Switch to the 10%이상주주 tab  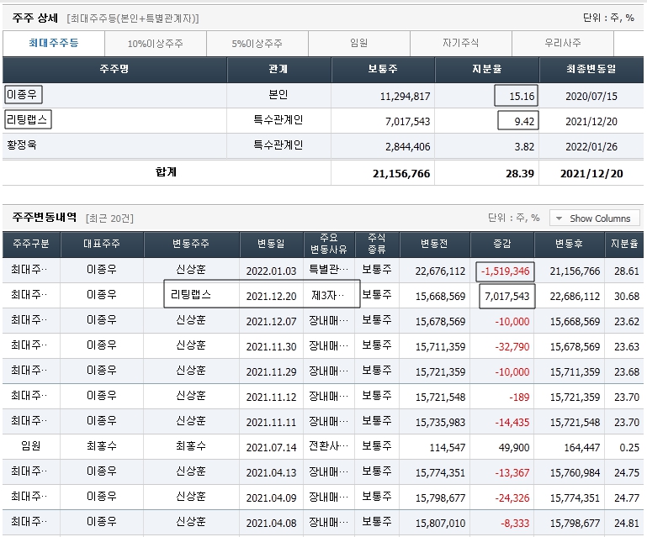(x=156, y=44)
